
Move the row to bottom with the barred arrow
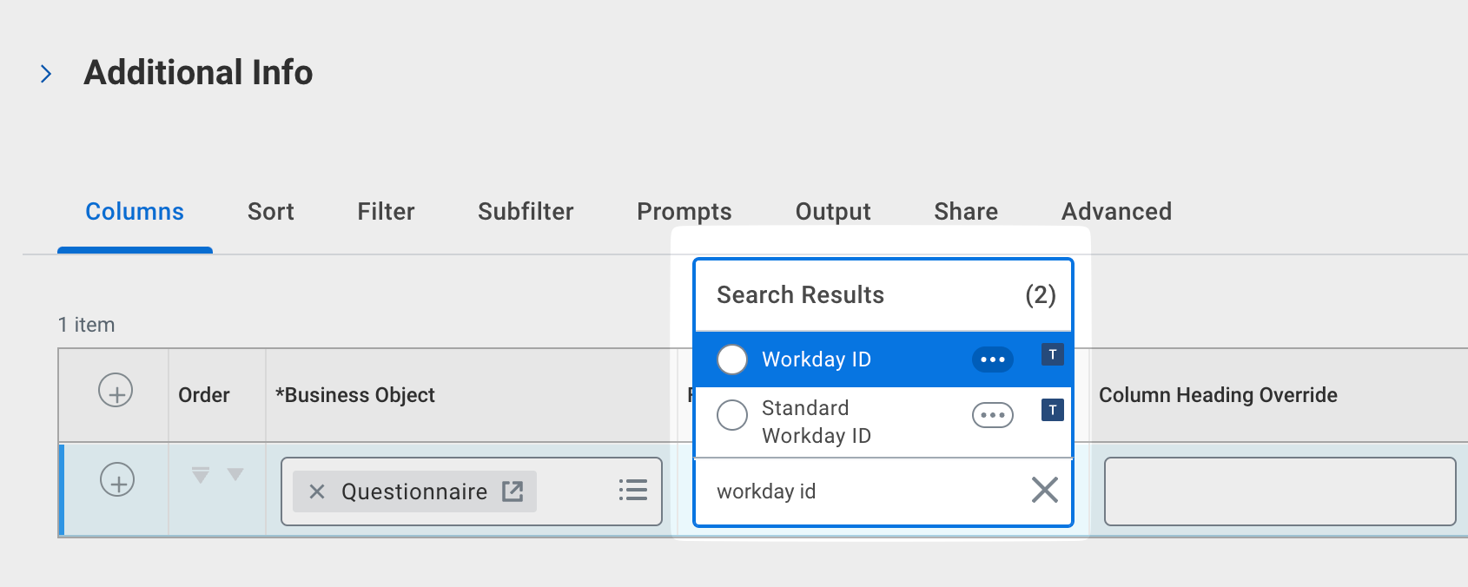coord(201,475)
